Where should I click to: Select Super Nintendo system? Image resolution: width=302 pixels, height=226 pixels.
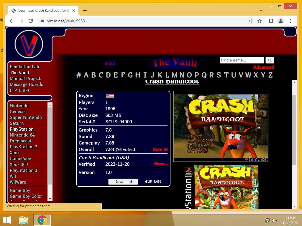26,117
